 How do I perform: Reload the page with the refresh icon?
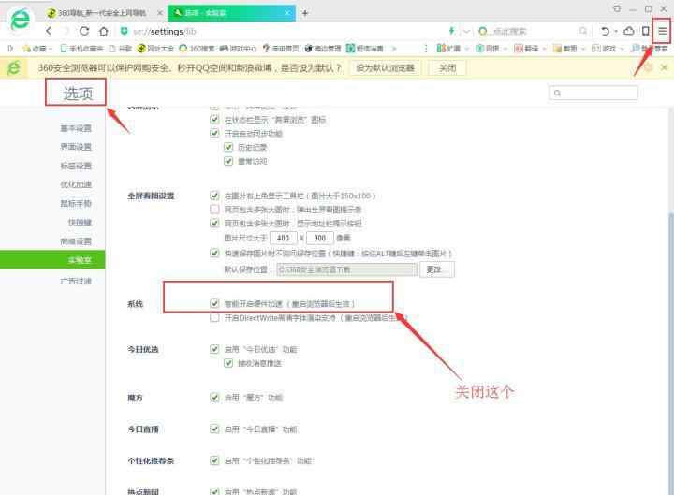click(x=84, y=31)
